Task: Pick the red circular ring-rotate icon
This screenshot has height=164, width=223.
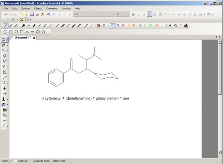Action: click(x=98, y=26)
